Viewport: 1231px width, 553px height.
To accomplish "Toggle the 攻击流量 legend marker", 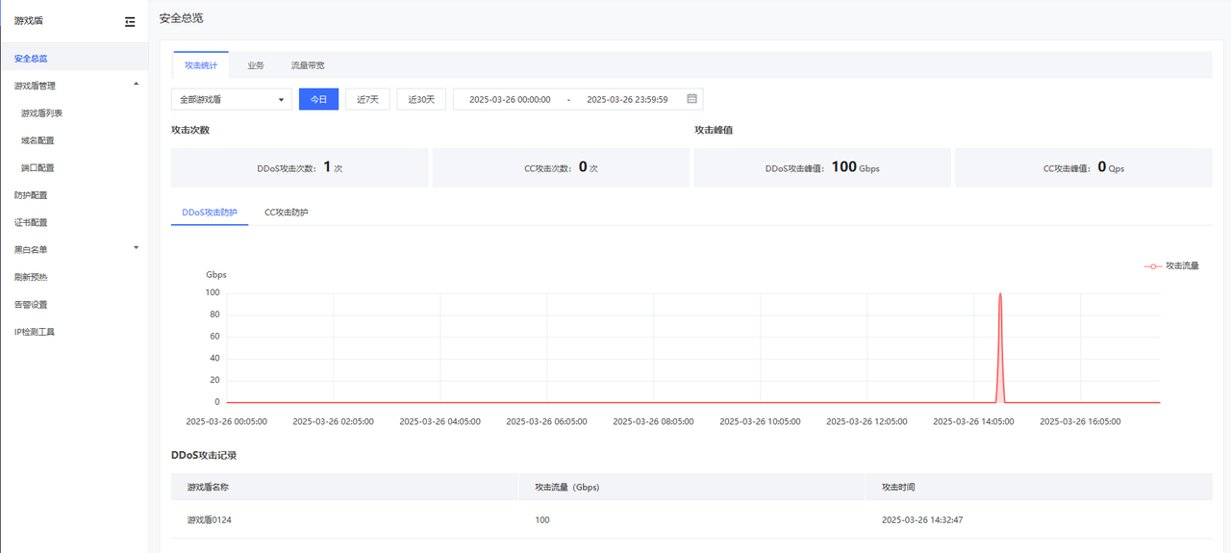I will pos(1152,265).
